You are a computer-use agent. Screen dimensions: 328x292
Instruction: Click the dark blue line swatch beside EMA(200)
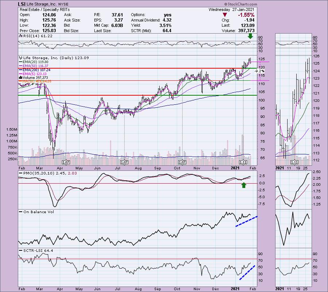click(x=20, y=70)
